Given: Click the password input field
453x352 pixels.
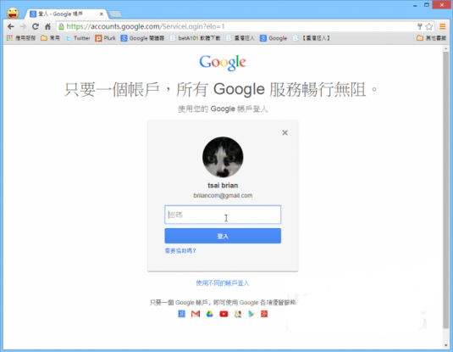Looking at the screenshot, I should 223,215.
